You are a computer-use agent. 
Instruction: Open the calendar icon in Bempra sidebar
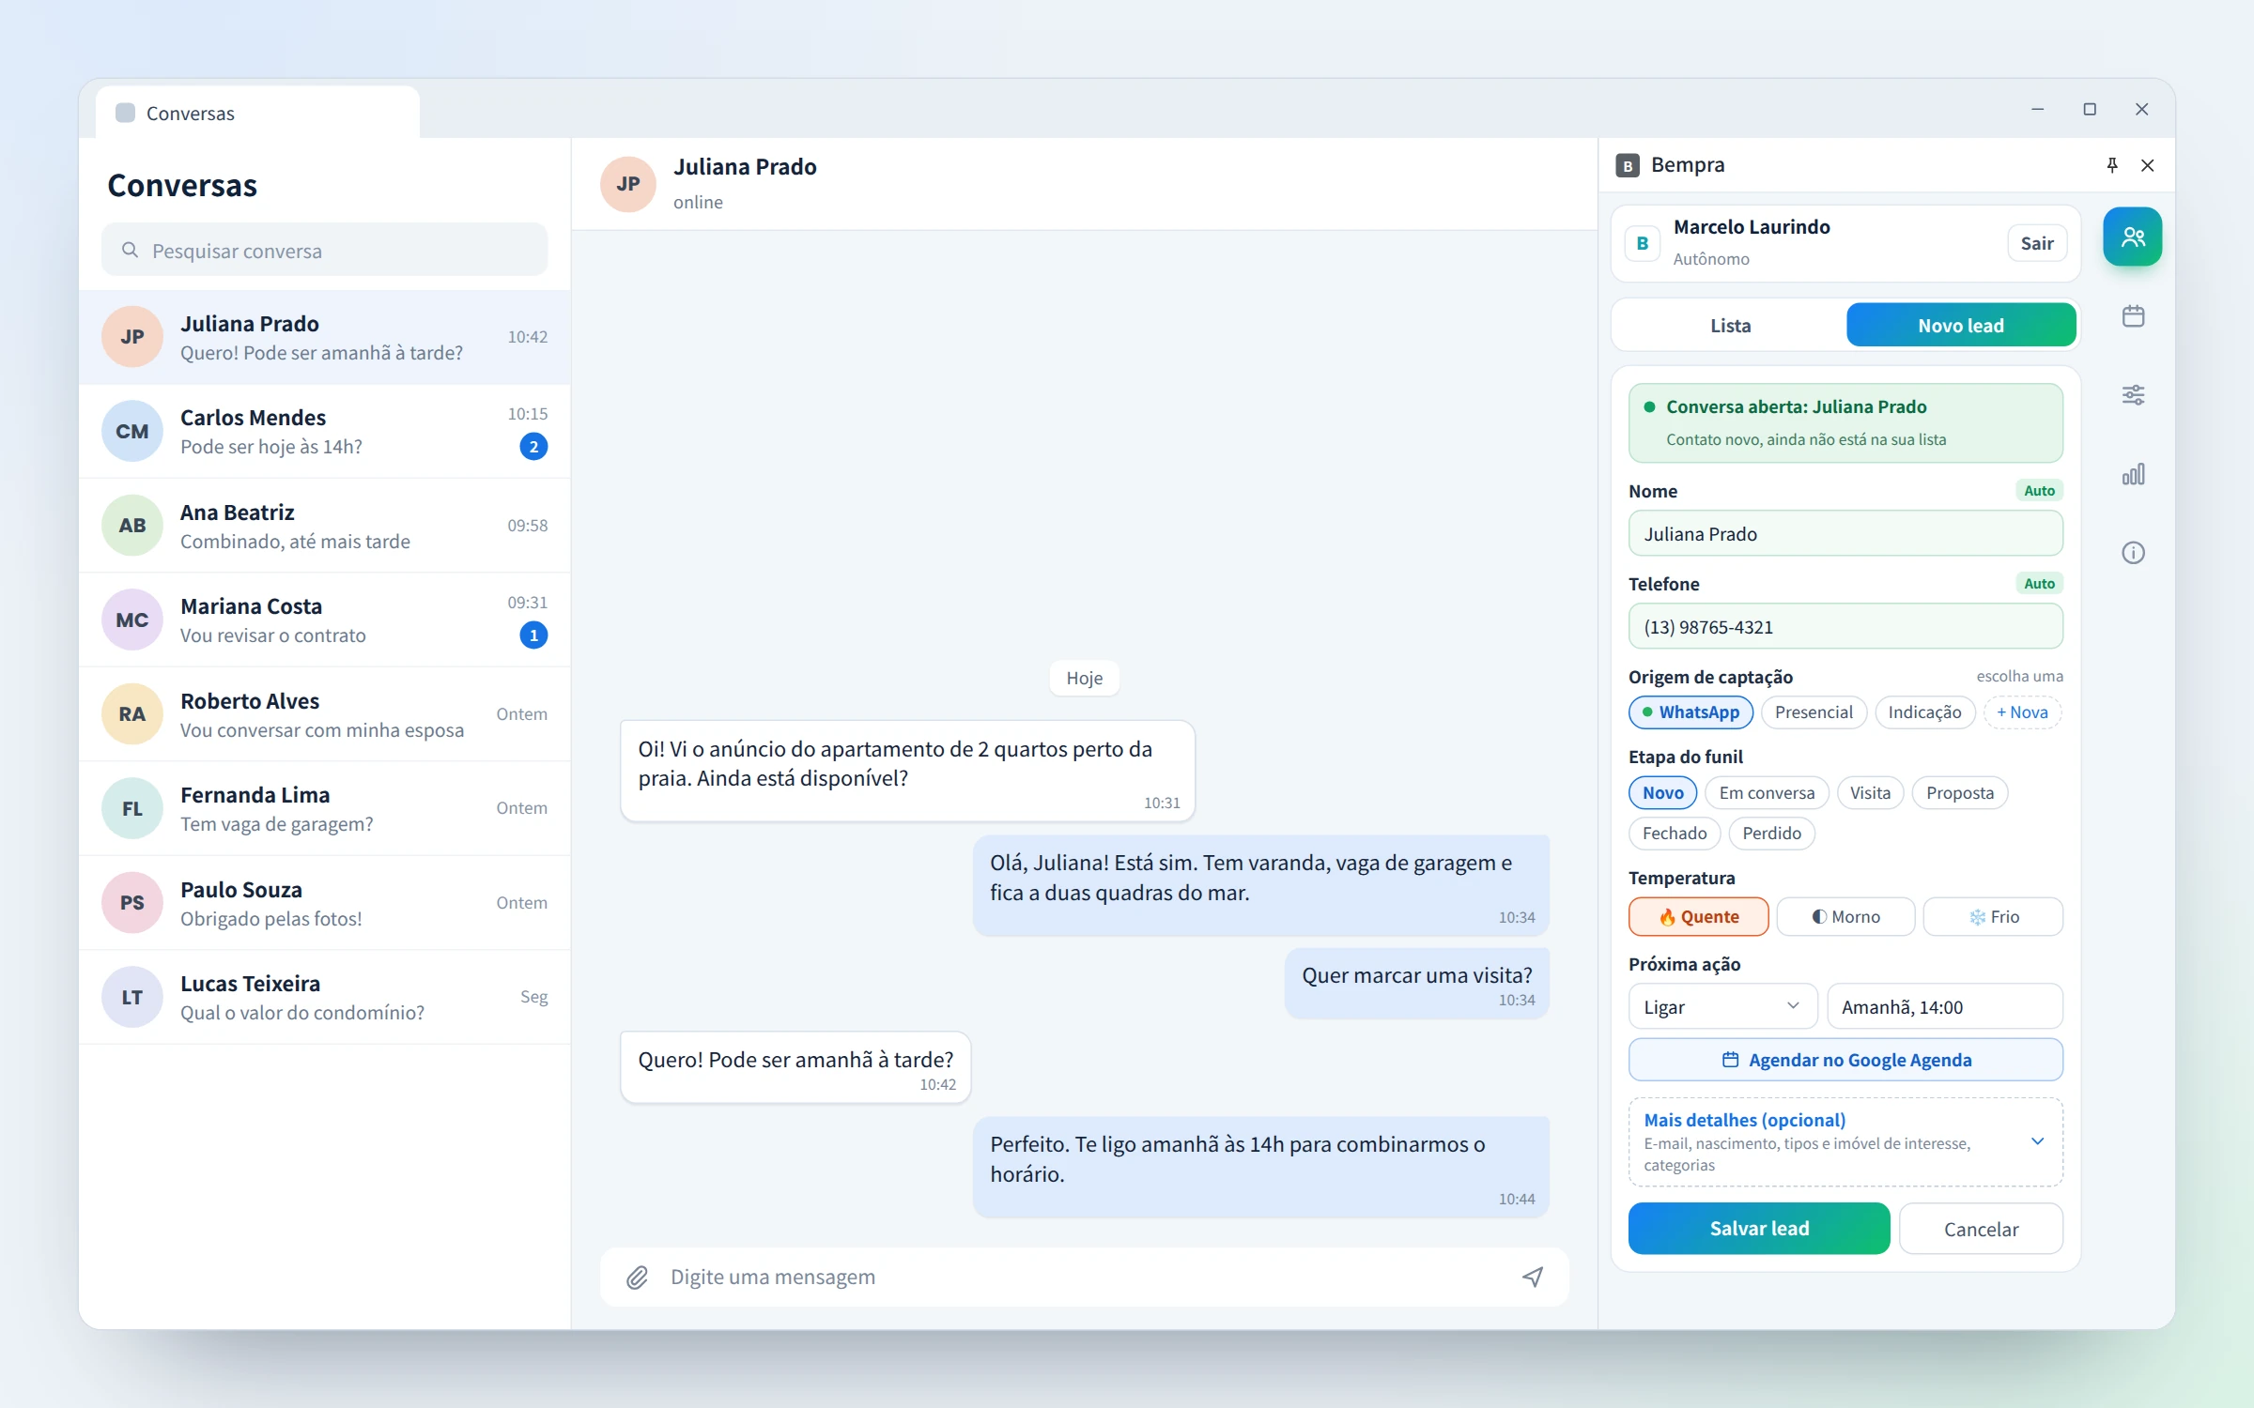coord(2133,316)
